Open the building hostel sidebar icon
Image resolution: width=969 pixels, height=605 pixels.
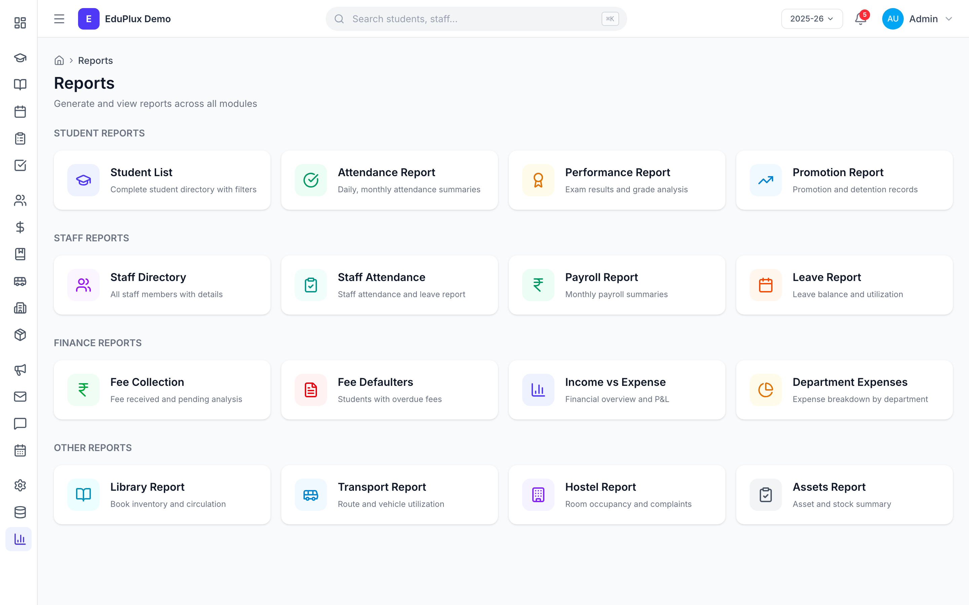[x=20, y=308]
